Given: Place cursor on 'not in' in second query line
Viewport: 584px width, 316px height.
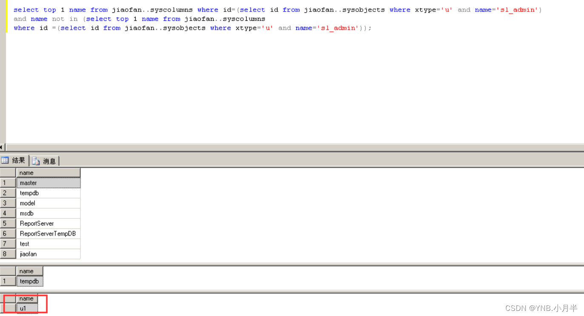Looking at the screenshot, I should tap(65, 19).
